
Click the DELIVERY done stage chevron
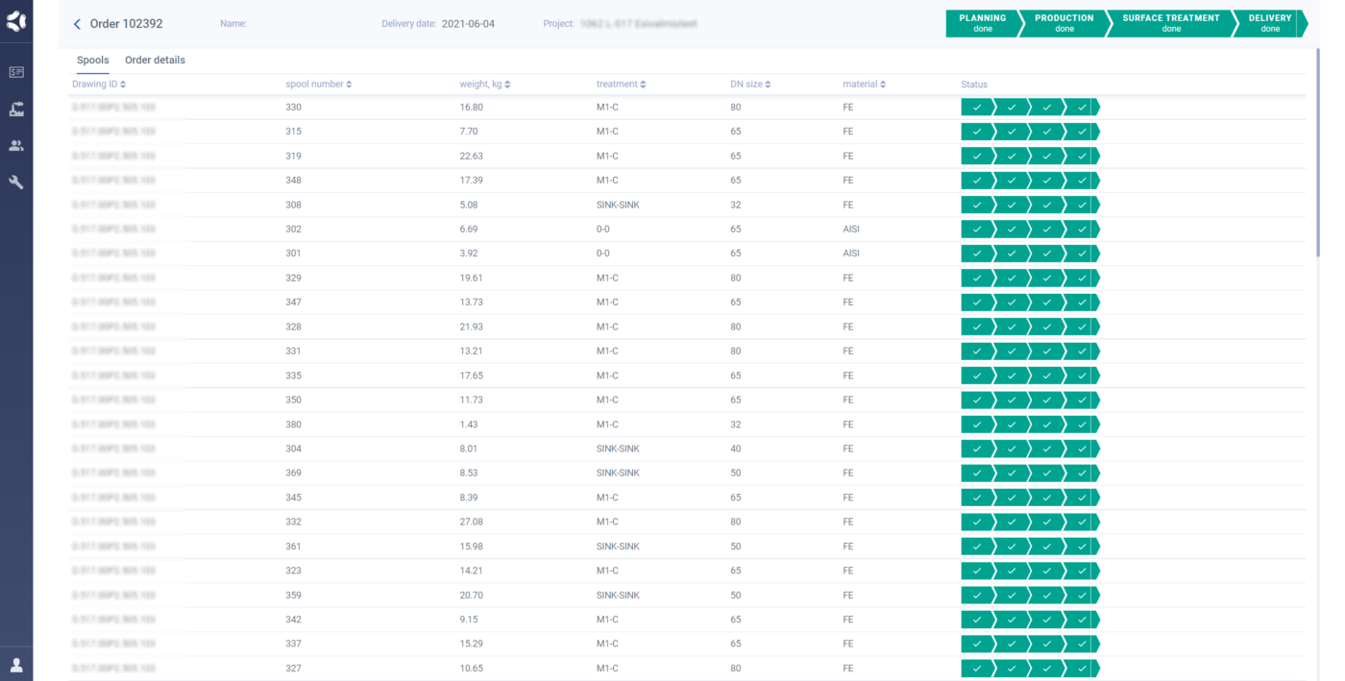coord(1270,23)
